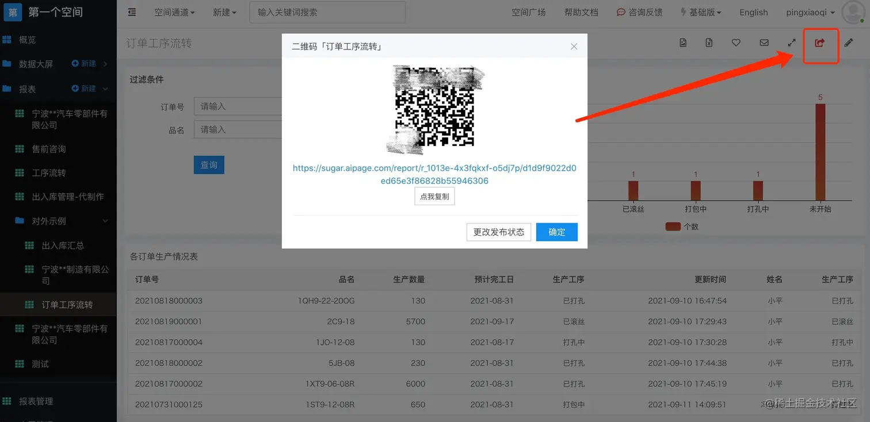Open the 空间通道 dropdown
The width and height of the screenshot is (870, 422).
click(x=174, y=12)
